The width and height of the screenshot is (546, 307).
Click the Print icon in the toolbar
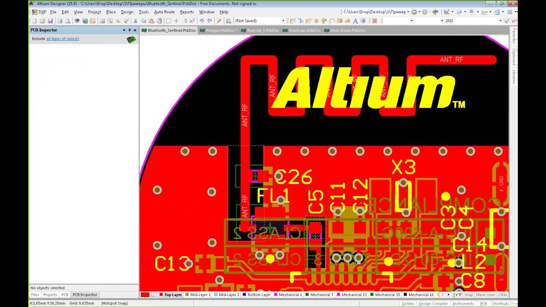point(60,20)
